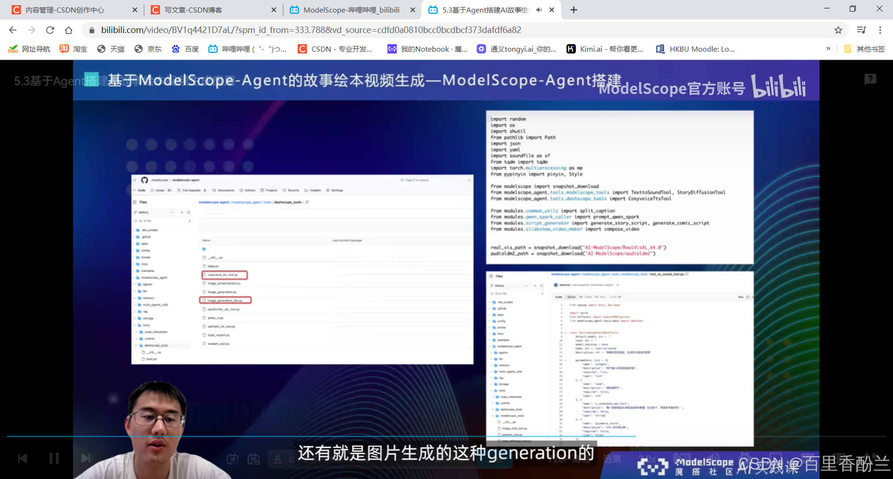Open the Chrome three-dot menu

(x=880, y=30)
